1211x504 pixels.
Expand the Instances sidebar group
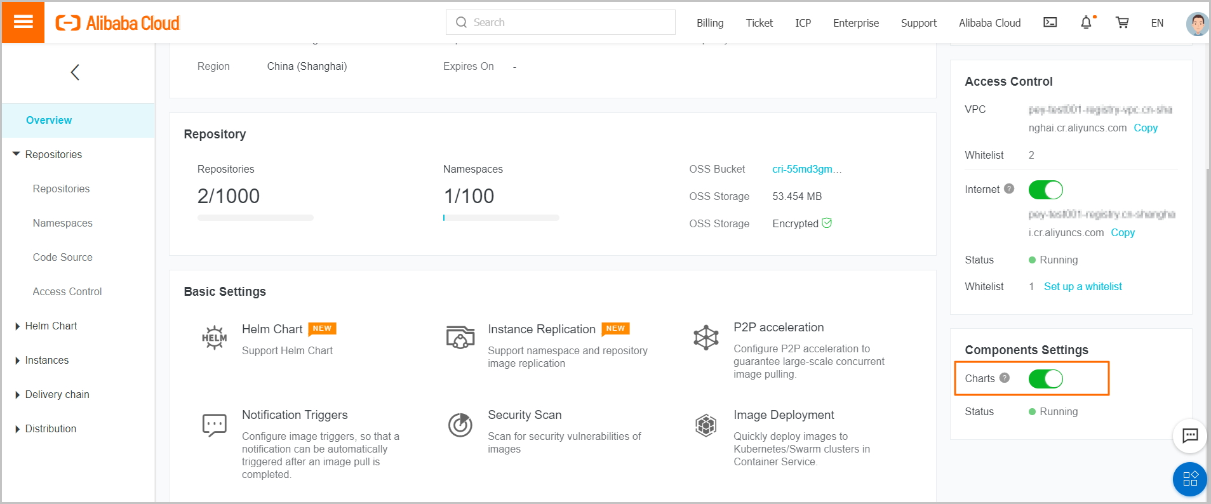[x=17, y=361]
